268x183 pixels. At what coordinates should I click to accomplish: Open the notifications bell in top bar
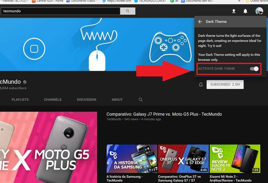coord(245,11)
